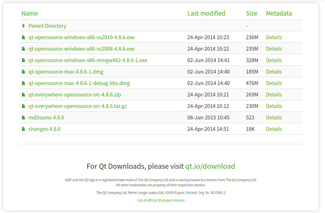Image resolution: width=325 pixels, height=213 pixels.
Task: Open Details for the vs2008 exe row
Action: [x=274, y=49]
